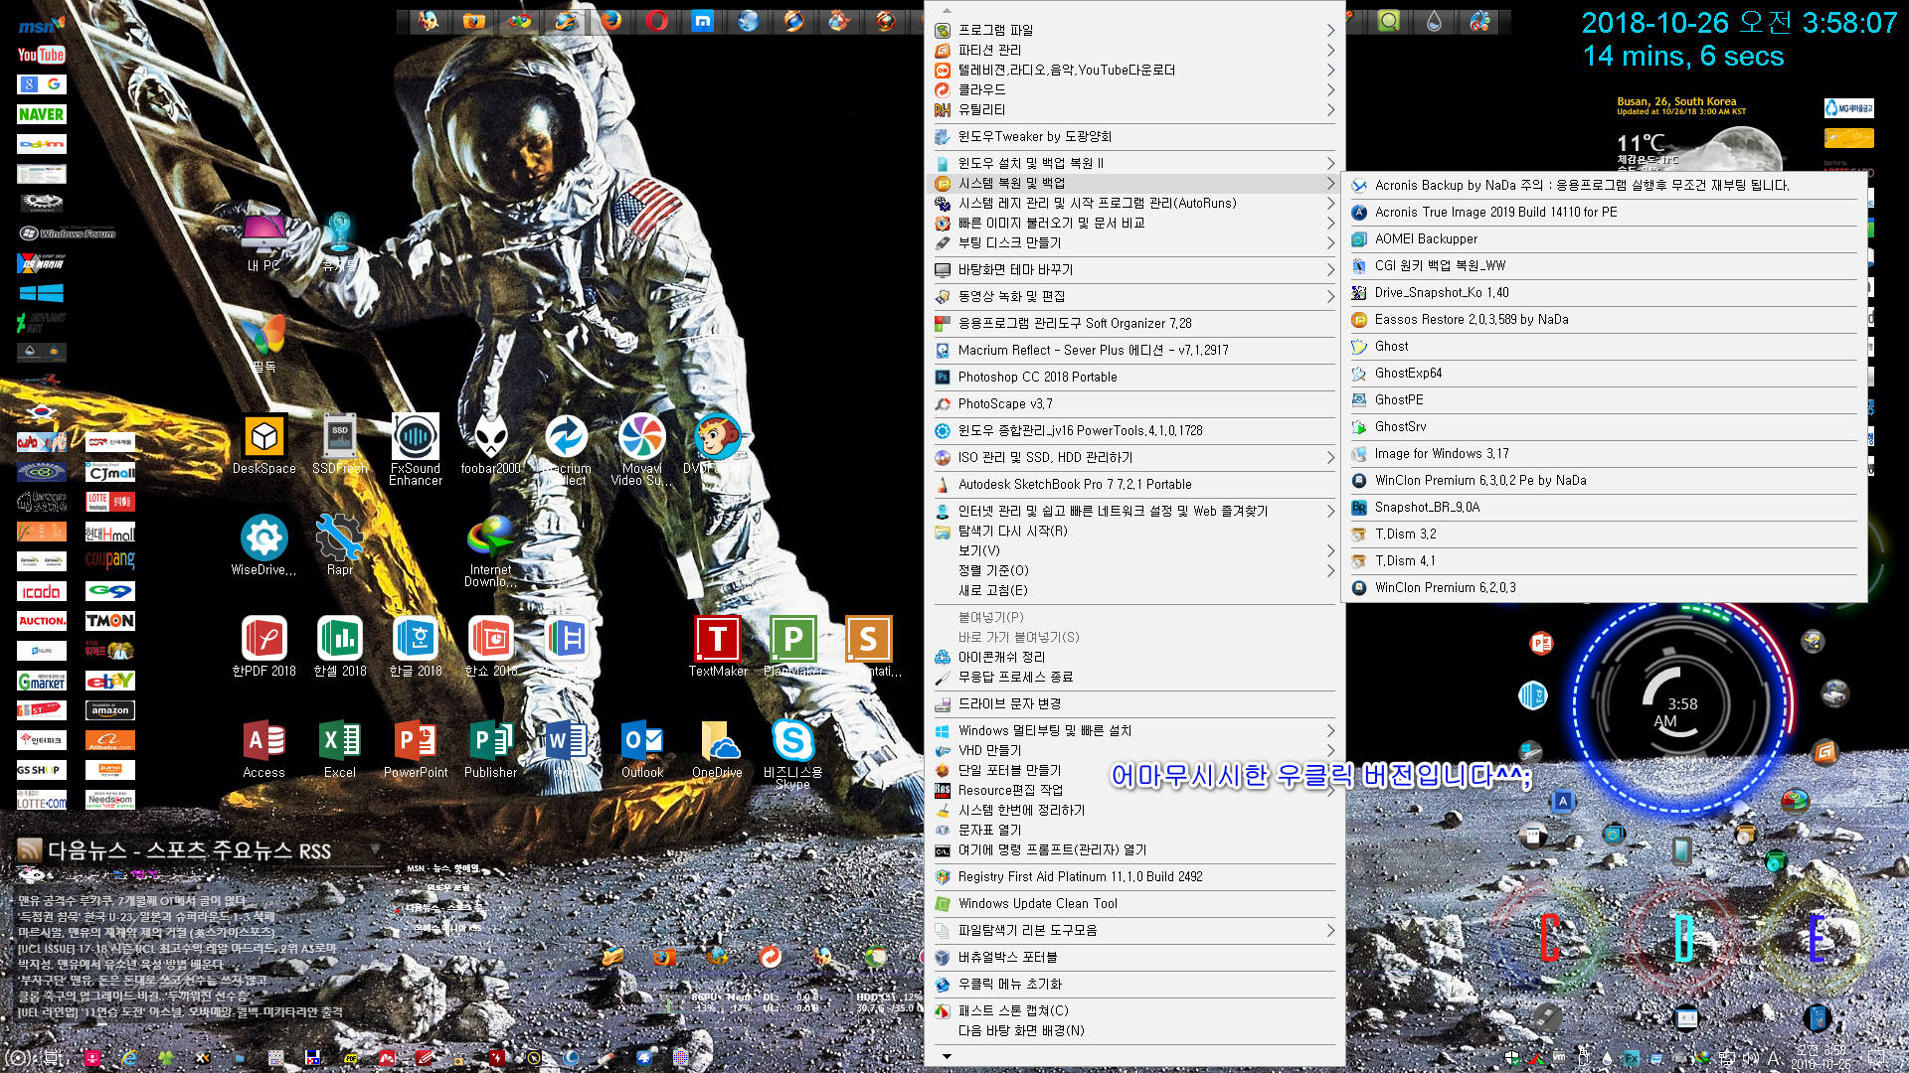Launch Image for Windows 3.17 entry

point(1603,453)
